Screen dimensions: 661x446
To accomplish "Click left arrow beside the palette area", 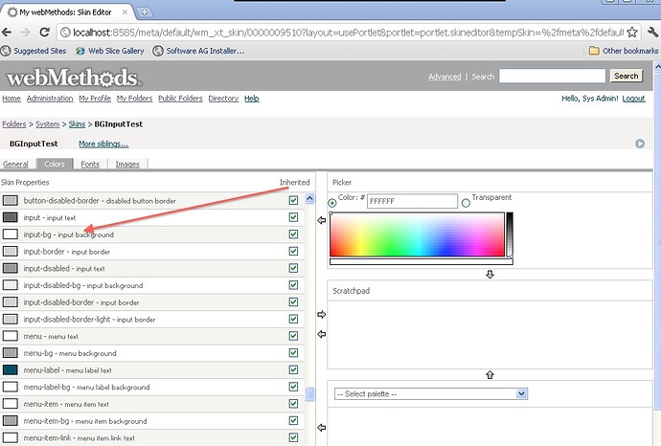I will [x=322, y=428].
